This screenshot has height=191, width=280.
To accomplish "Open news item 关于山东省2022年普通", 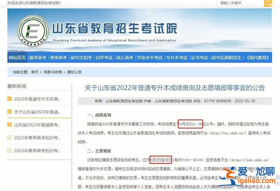I will click(37, 112).
